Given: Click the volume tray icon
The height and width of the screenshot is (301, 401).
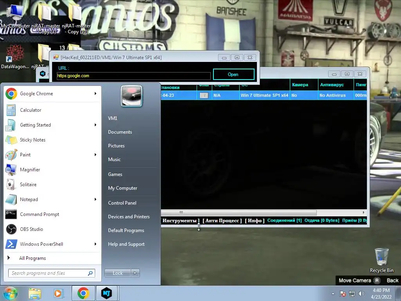Looking at the screenshot, I should point(361,294).
